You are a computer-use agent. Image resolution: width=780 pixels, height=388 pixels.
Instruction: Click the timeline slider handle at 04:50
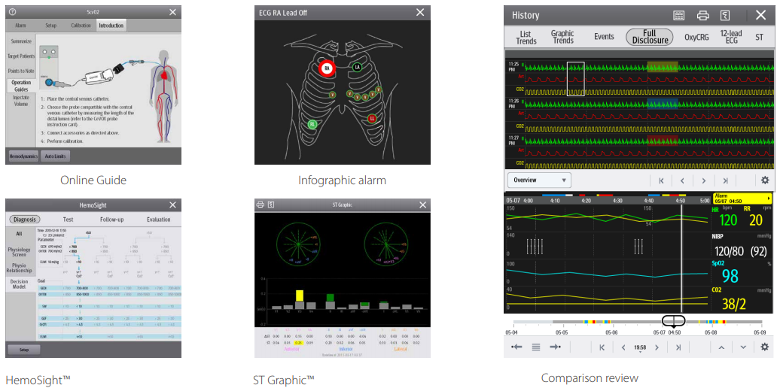coord(673,321)
